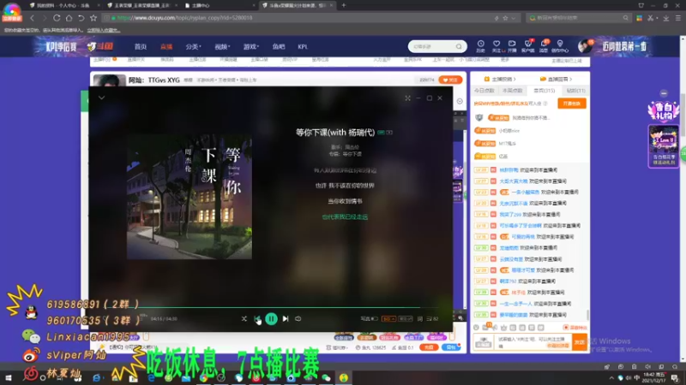
Task: Click the Douyu search input field
Action: [x=432, y=46]
